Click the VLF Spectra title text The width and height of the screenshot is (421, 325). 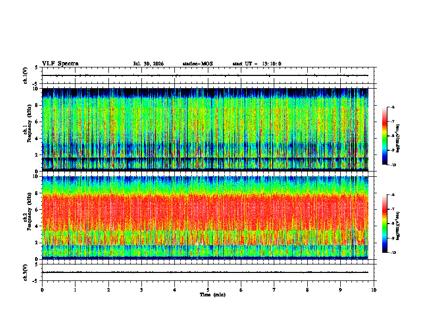[60, 64]
